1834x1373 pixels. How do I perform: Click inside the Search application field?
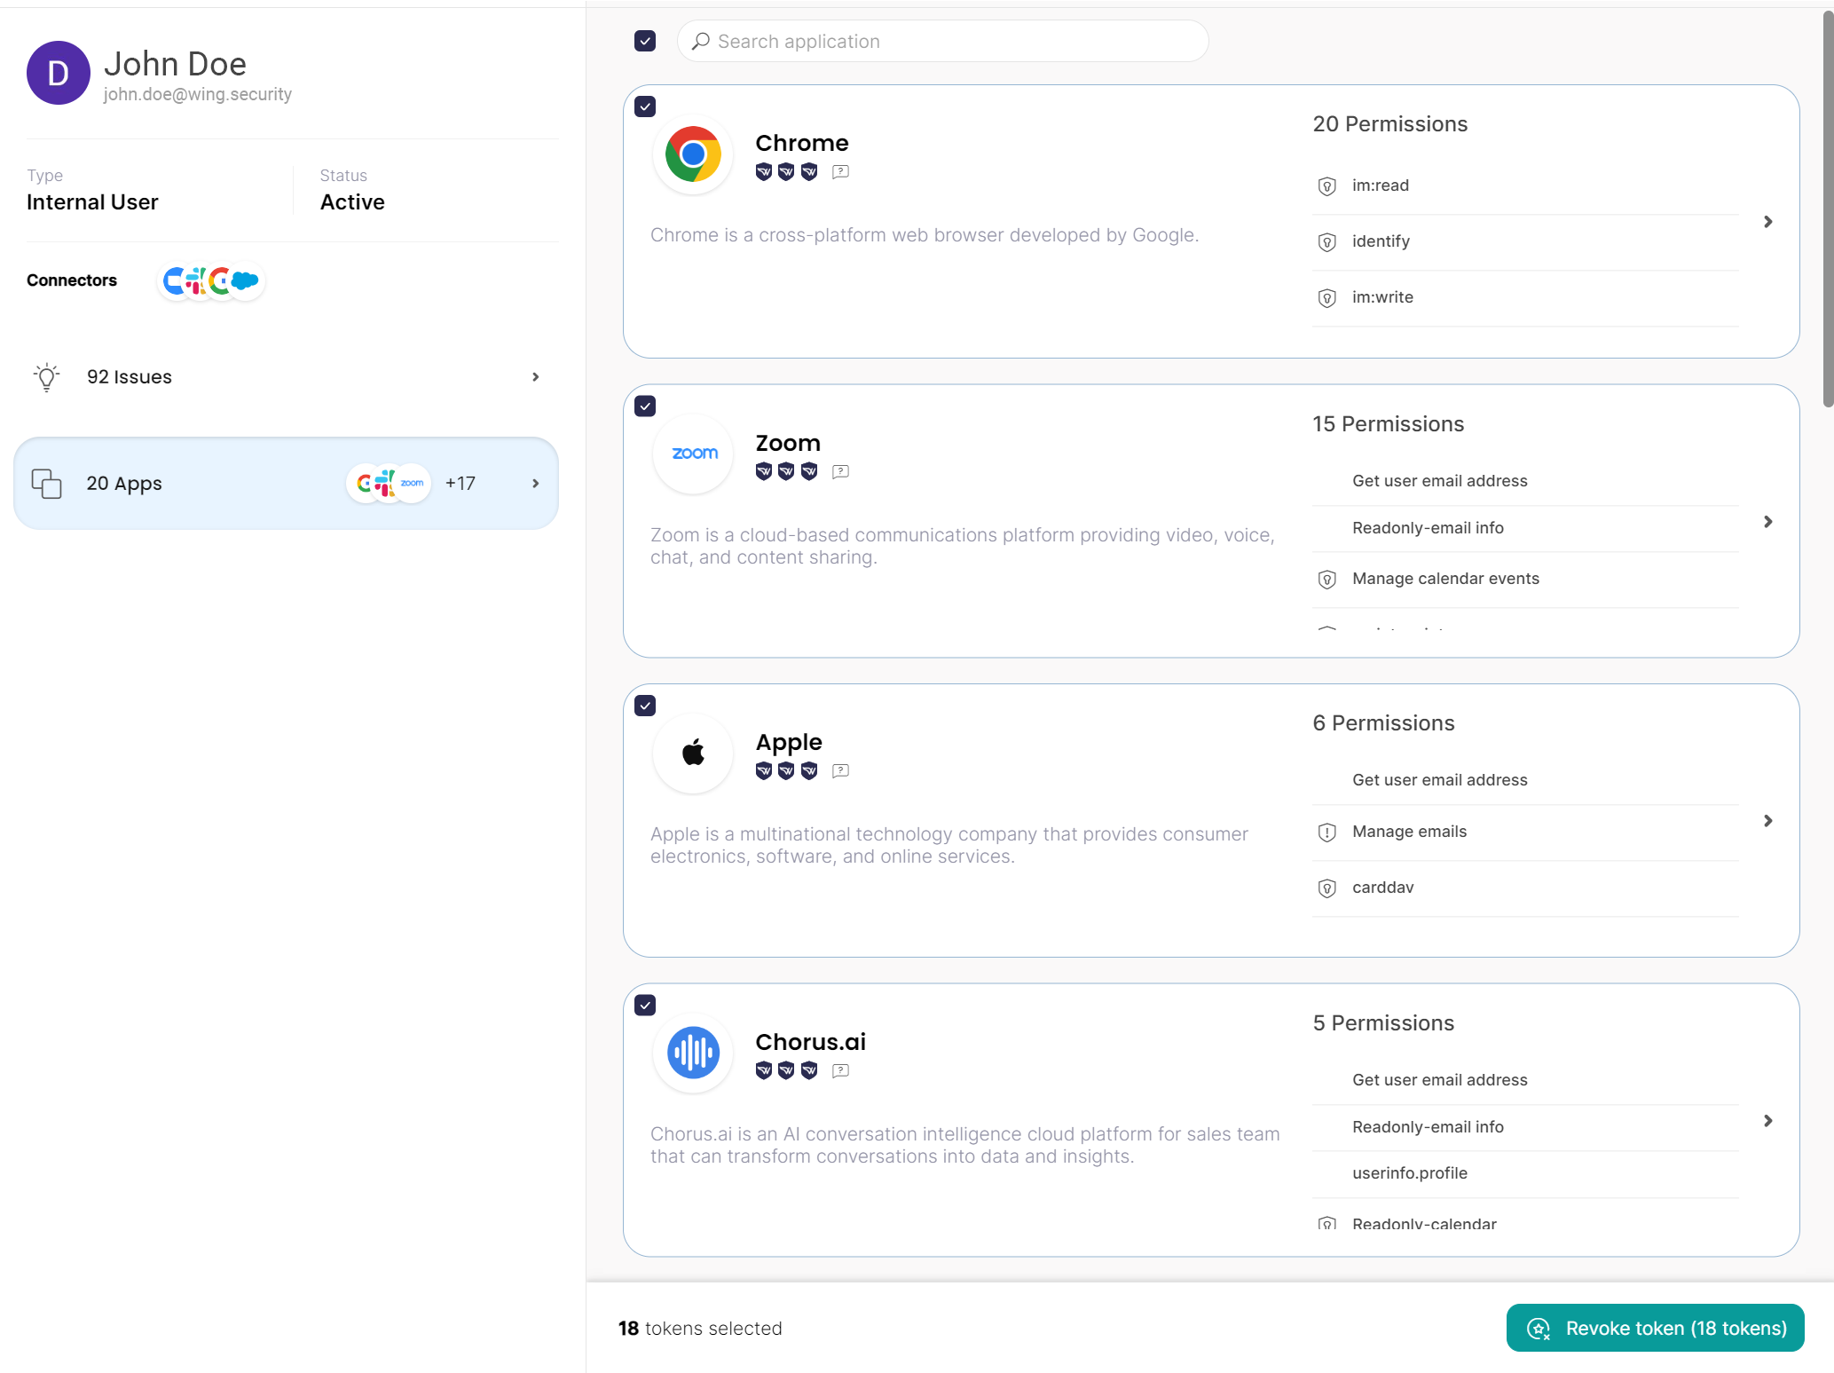pos(942,41)
